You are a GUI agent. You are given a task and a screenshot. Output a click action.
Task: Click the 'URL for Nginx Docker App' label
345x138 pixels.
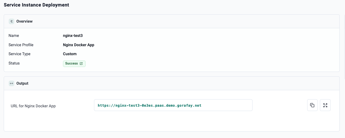(x=33, y=106)
